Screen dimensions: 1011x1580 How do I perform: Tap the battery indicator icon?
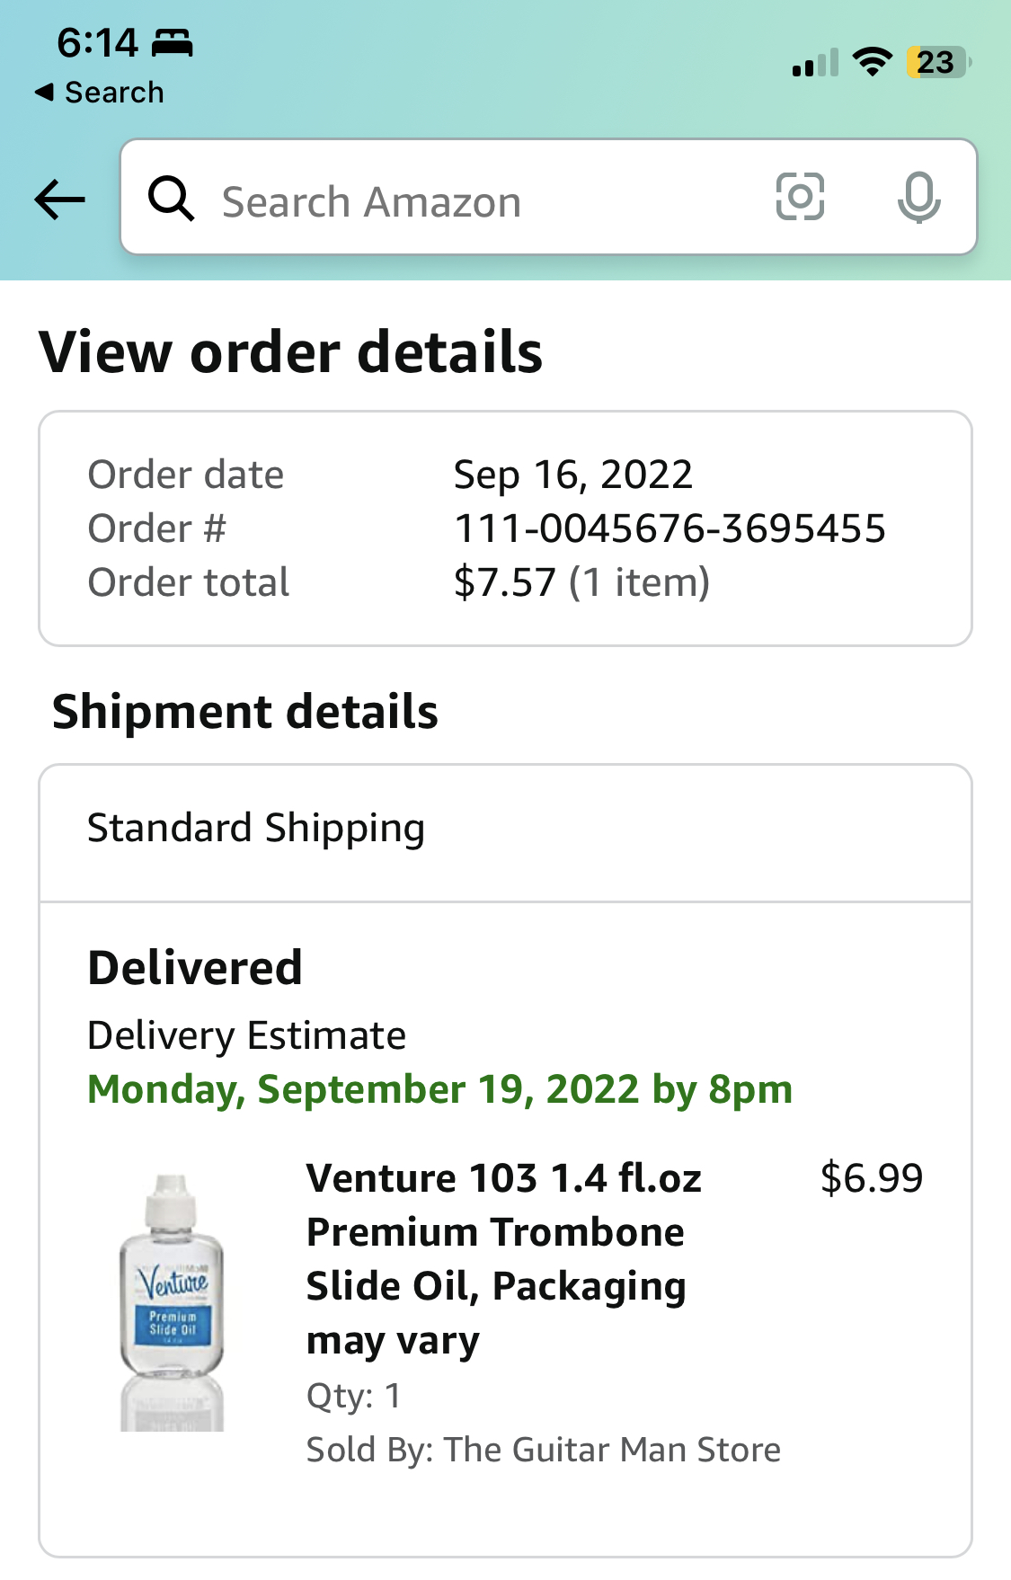[x=938, y=62]
